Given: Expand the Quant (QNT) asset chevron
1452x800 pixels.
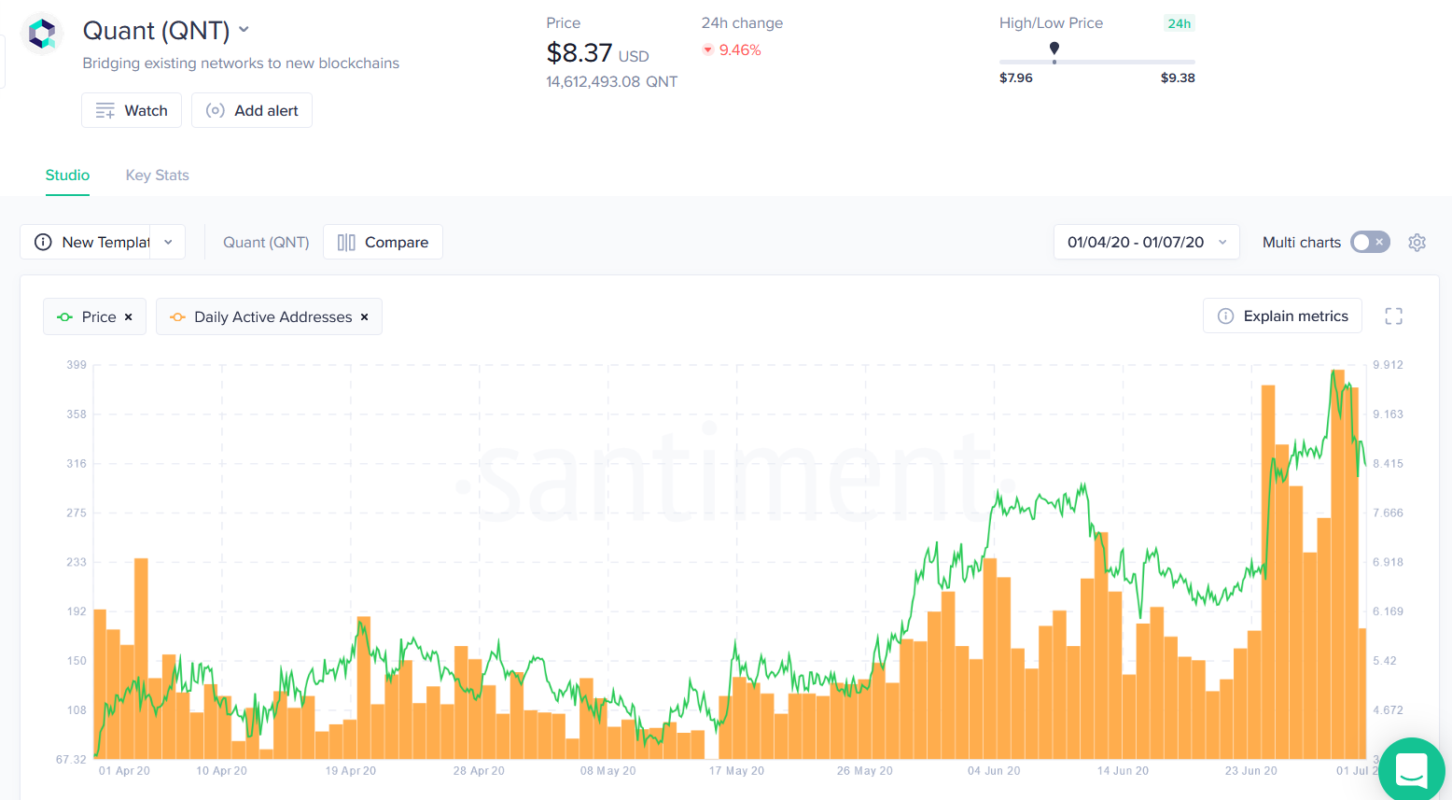Looking at the screenshot, I should [244, 30].
